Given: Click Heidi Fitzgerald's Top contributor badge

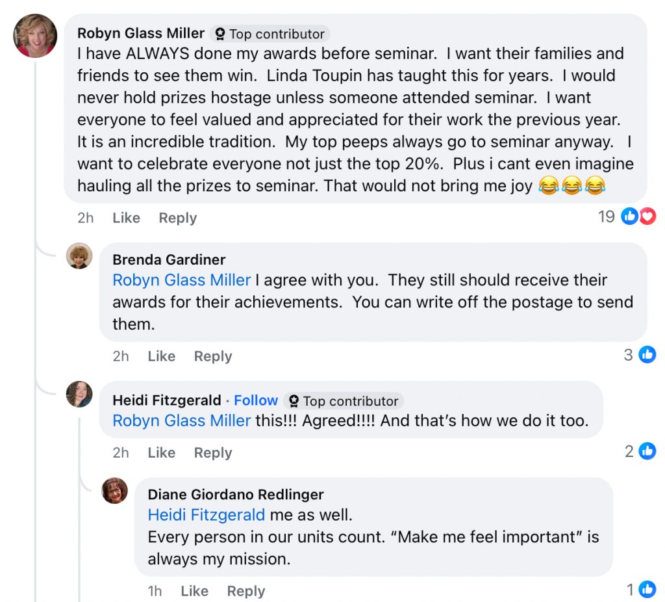Looking at the screenshot, I should coord(344,401).
